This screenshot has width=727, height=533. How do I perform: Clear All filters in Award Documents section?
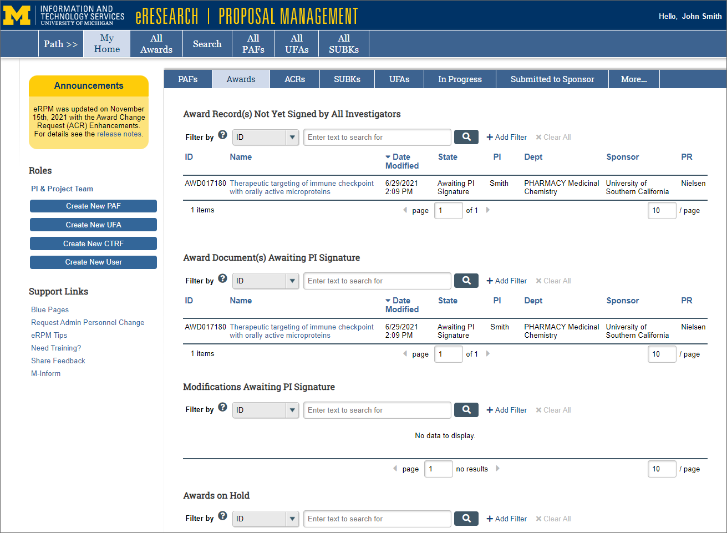pos(553,281)
